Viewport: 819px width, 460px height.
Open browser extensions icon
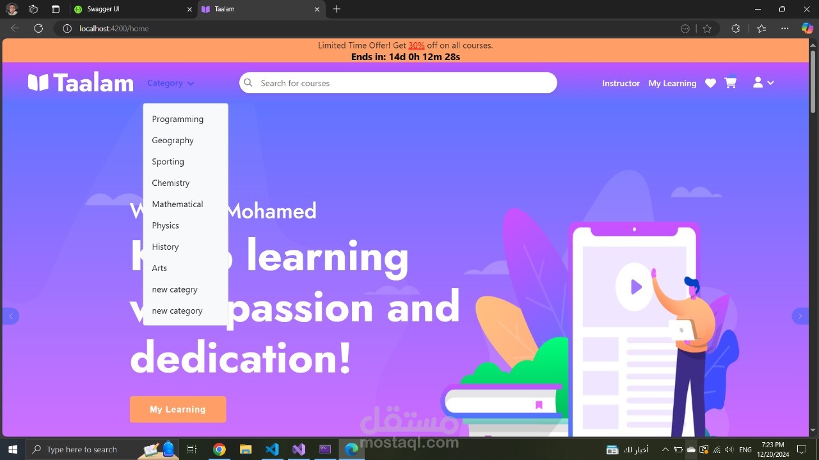click(735, 28)
